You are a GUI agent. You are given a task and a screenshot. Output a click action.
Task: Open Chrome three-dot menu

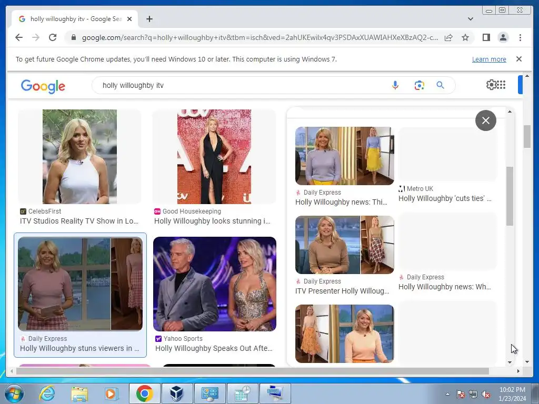click(520, 37)
